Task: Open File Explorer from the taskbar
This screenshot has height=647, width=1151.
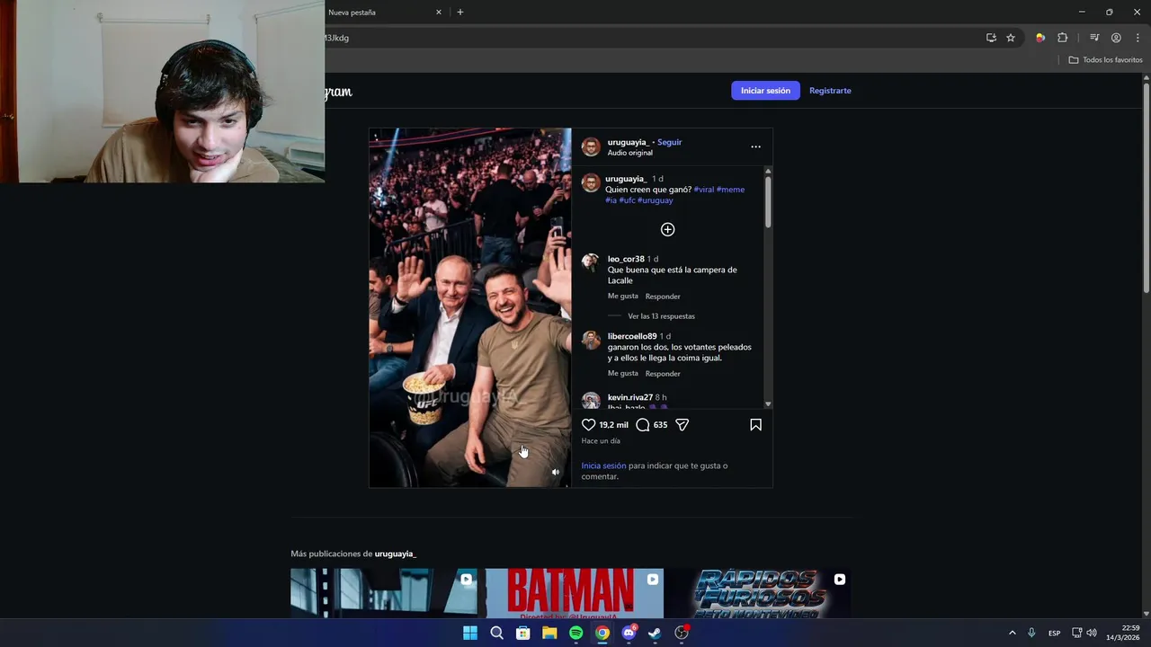Action: [x=549, y=633]
